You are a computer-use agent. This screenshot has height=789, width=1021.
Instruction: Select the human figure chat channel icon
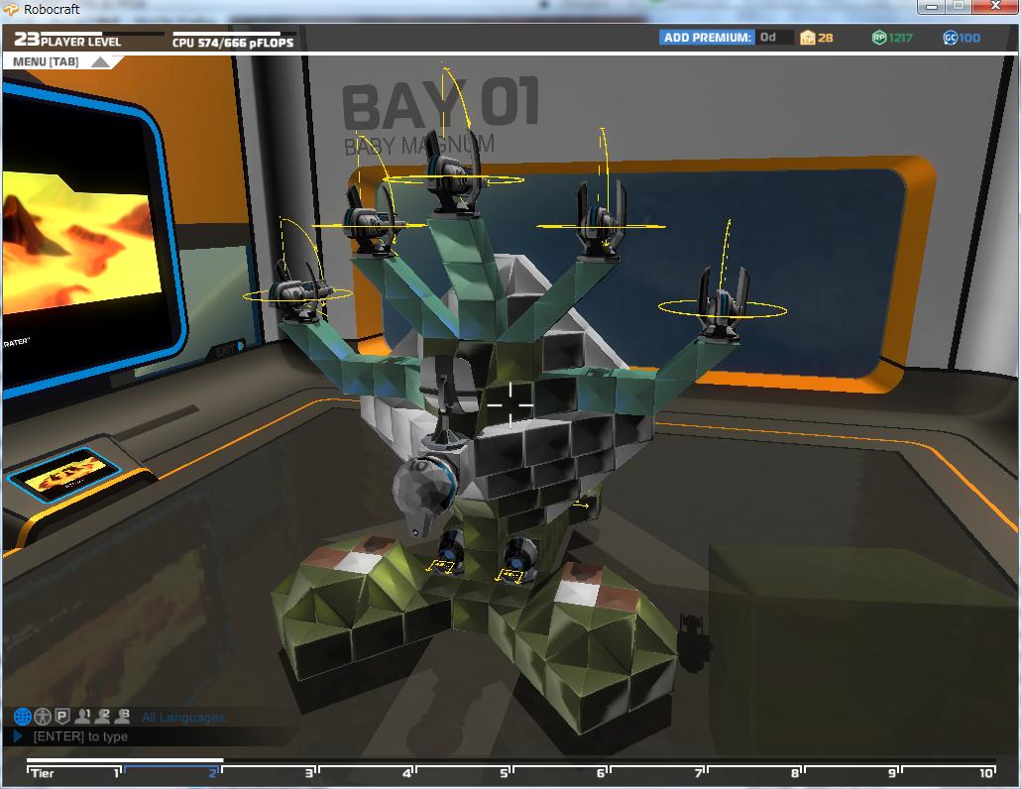[43, 717]
